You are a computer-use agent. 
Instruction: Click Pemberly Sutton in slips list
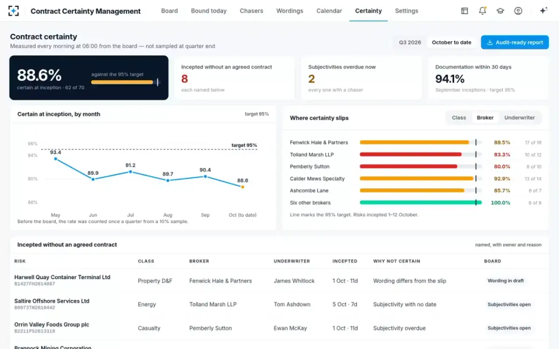[x=309, y=167]
